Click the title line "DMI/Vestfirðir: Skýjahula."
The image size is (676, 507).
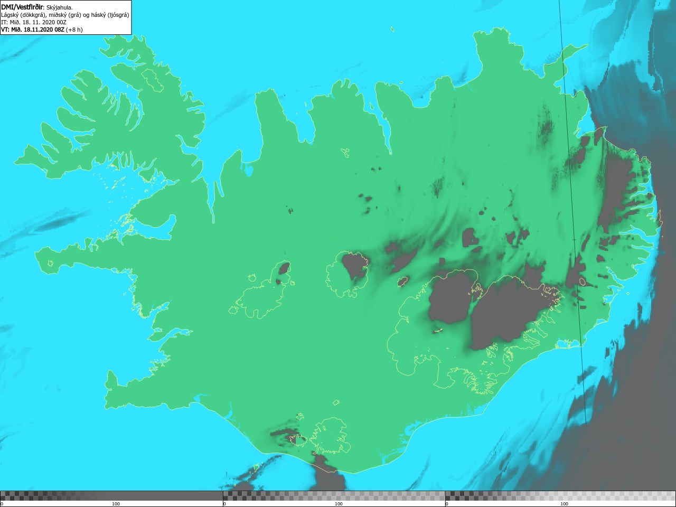pyautogui.click(x=37, y=7)
